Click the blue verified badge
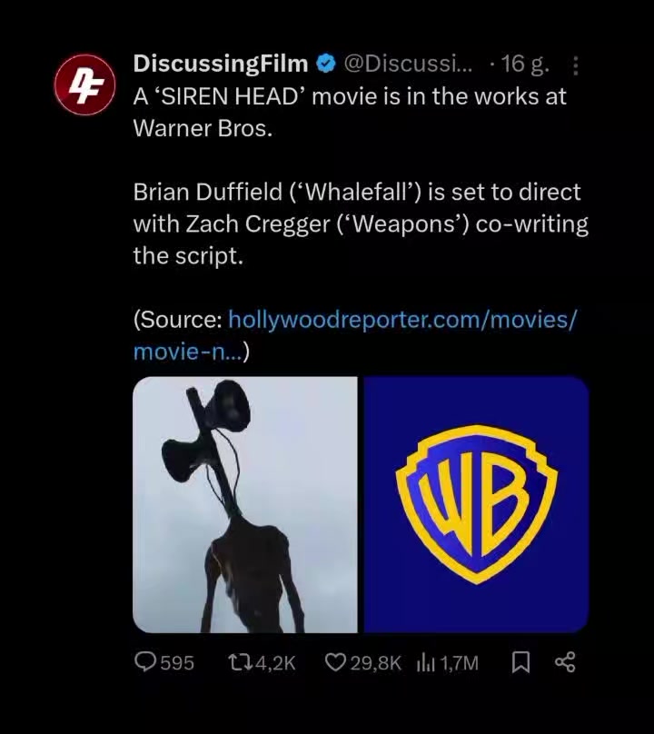This screenshot has height=734, width=654. point(327,64)
